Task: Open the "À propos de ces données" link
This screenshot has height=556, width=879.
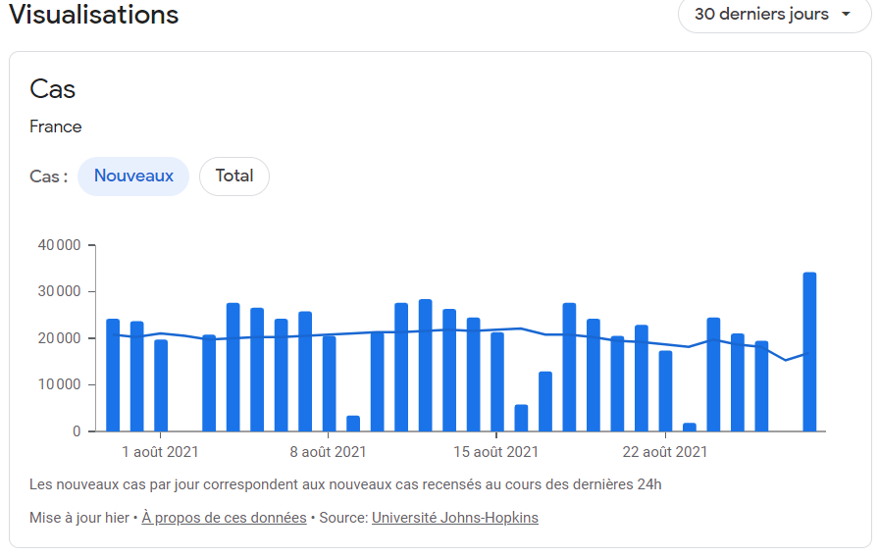Action: (x=224, y=518)
